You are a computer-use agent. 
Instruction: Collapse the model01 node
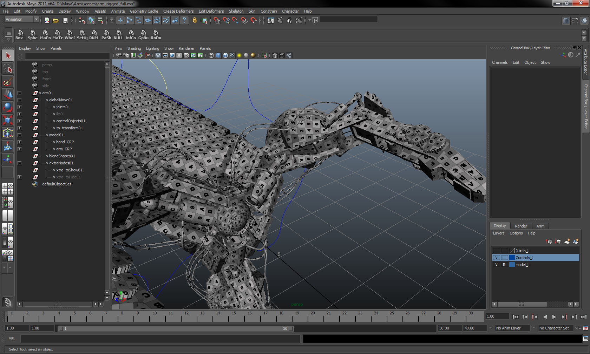[20, 135]
